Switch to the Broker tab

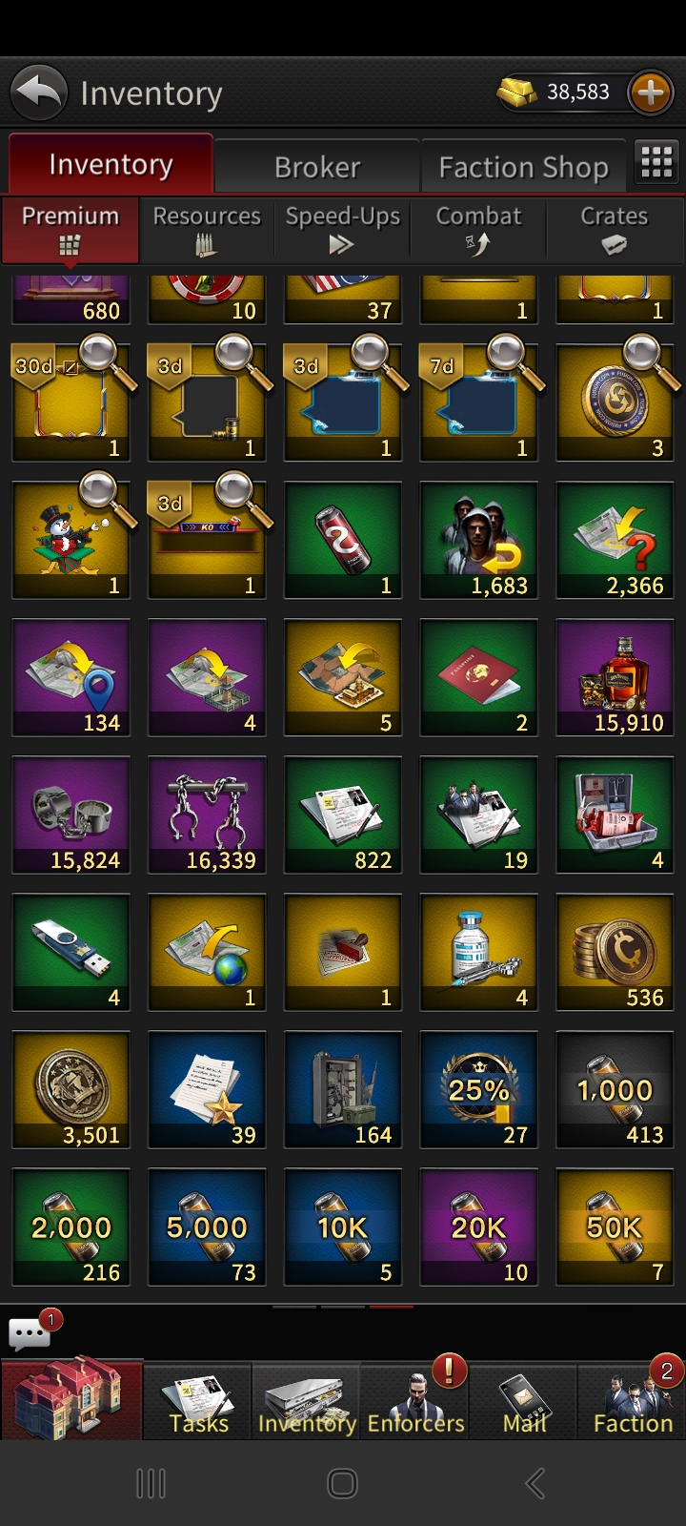tap(317, 167)
